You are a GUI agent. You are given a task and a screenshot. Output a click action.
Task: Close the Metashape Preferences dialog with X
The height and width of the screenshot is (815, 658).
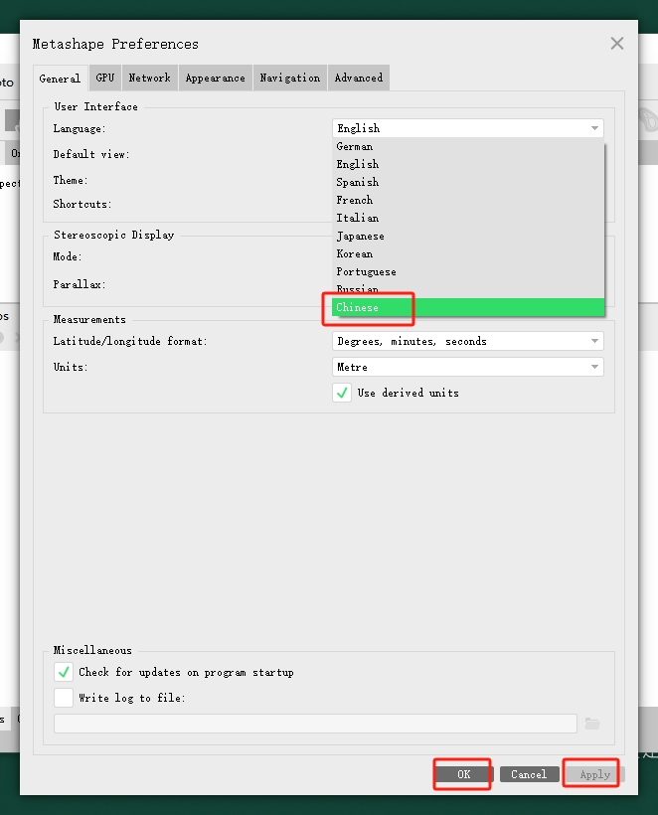click(x=617, y=44)
